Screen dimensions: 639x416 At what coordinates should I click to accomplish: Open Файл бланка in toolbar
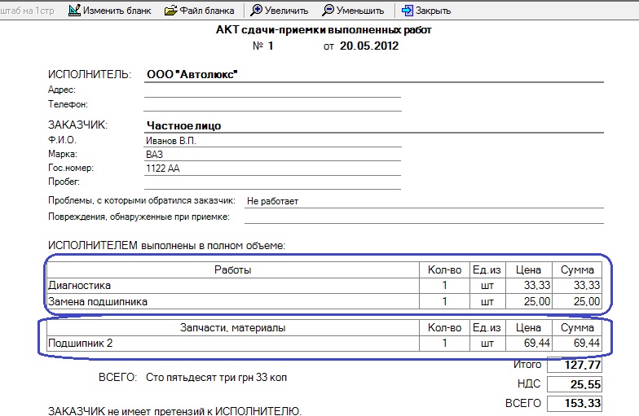(x=200, y=10)
